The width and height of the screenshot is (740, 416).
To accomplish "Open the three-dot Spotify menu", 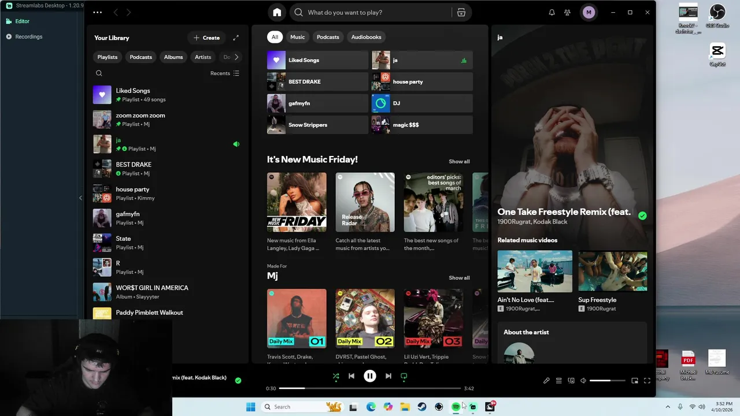I will pos(97,12).
